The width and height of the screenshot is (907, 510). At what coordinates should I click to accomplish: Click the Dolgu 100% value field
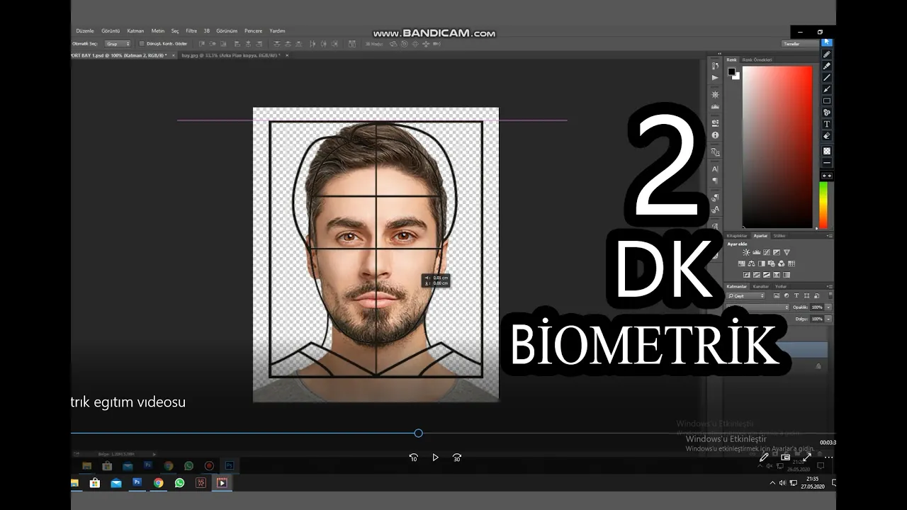(817, 319)
